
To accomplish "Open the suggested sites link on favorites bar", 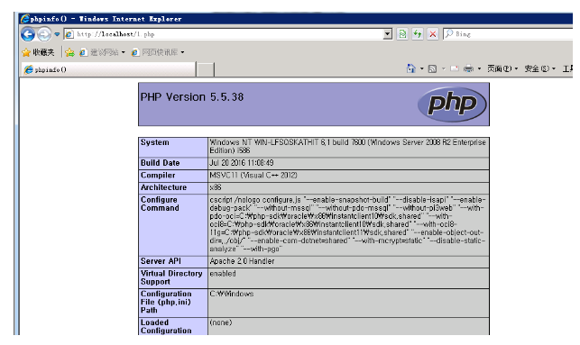I will [x=103, y=52].
